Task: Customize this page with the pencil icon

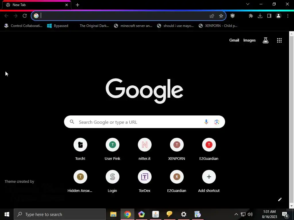Action: [280, 199]
